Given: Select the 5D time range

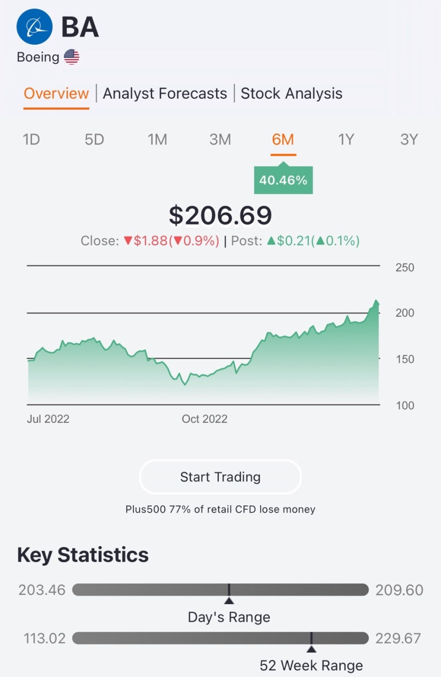Looking at the screenshot, I should [94, 139].
